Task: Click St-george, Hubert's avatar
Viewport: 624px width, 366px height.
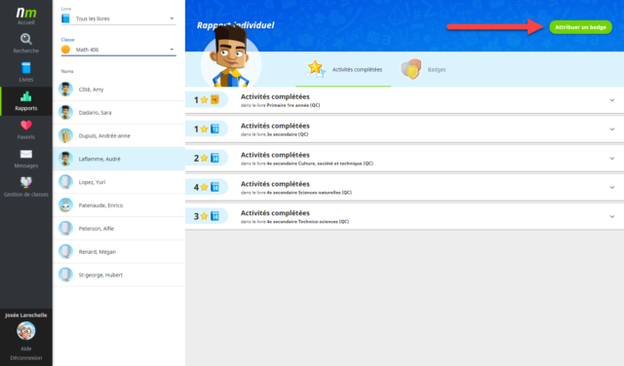Action: [65, 274]
